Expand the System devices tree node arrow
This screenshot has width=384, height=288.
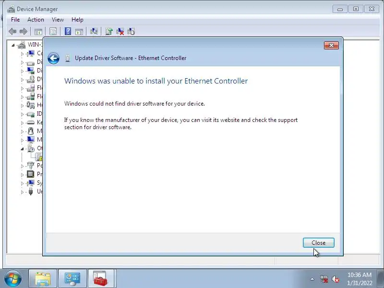click(22, 183)
